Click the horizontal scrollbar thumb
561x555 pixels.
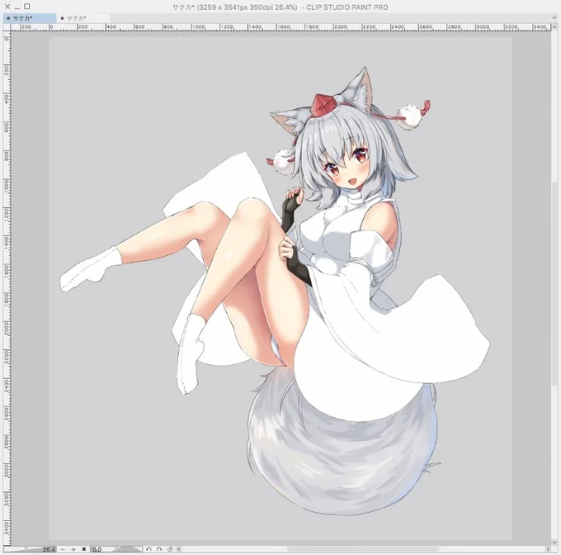point(363,549)
